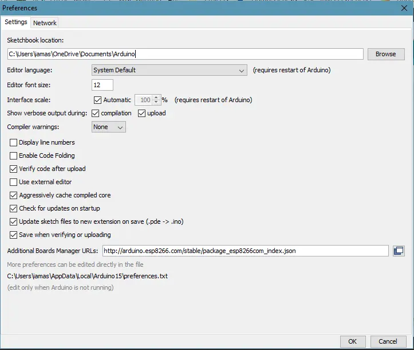Open the preferences.txt file path link
The image size is (414, 350).
tap(88, 276)
